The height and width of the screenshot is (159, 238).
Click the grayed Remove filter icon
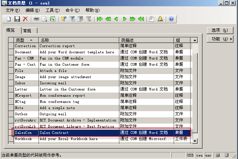89,19
